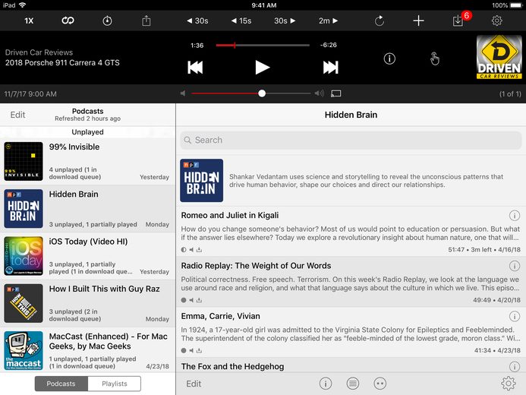This screenshot has height=395, width=526.
Task: Seek on the episode progress bar
Action: click(x=263, y=45)
